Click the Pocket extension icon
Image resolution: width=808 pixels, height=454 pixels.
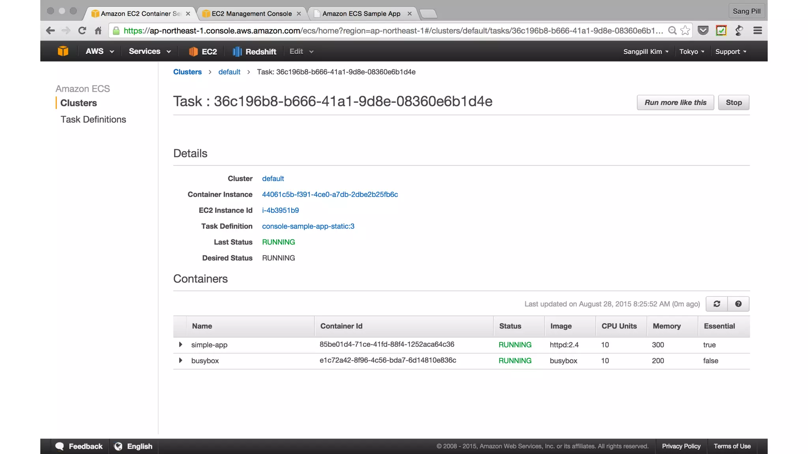click(x=703, y=31)
